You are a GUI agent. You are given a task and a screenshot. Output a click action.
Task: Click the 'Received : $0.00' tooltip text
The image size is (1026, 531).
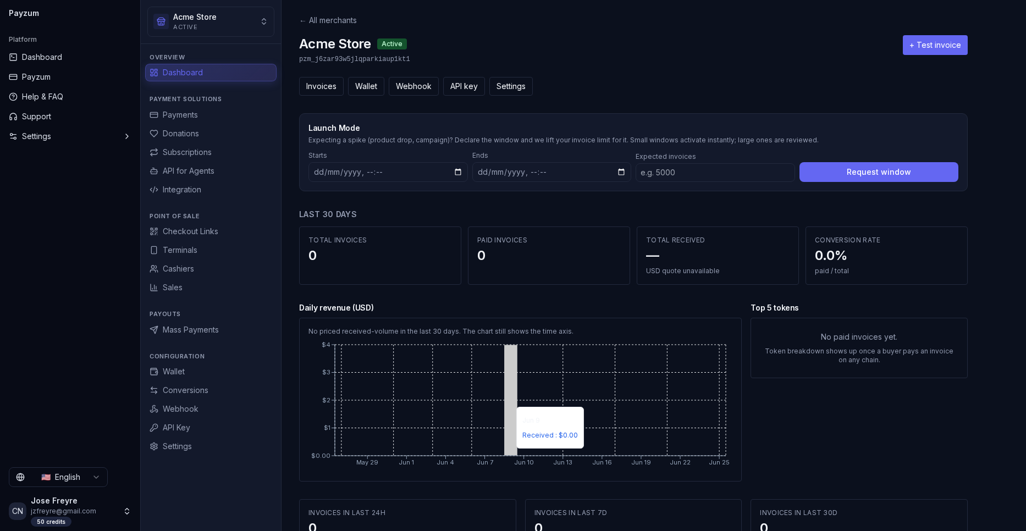[550, 435]
